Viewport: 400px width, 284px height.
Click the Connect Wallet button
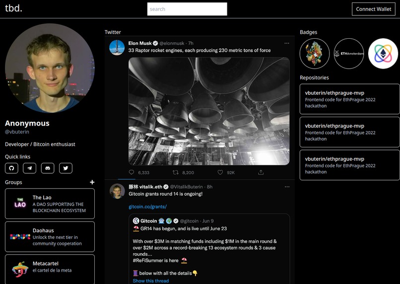(374, 9)
